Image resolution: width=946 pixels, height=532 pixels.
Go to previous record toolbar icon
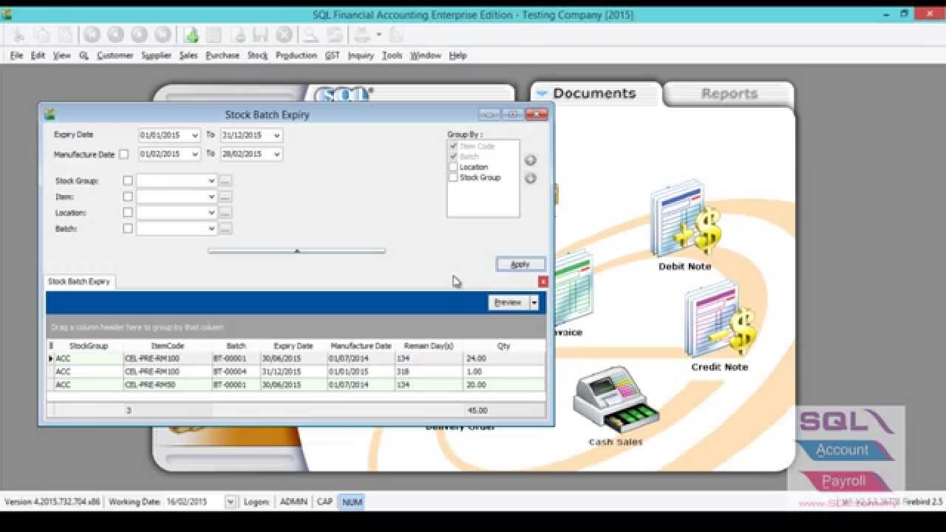point(115,35)
